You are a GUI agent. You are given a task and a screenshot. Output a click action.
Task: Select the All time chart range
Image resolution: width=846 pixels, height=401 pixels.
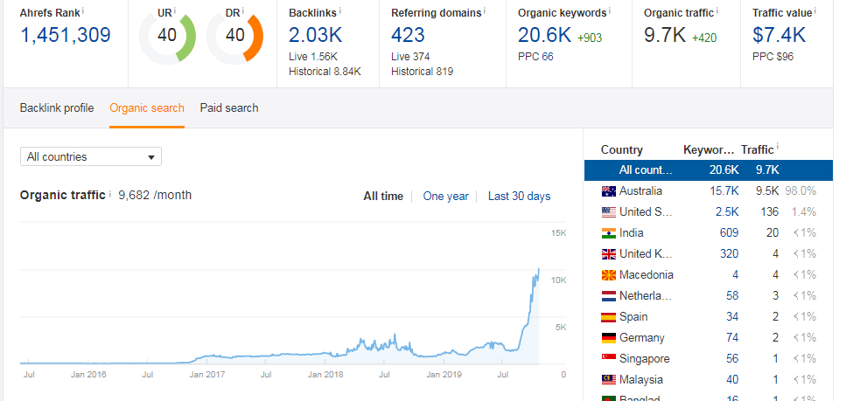pyautogui.click(x=383, y=197)
